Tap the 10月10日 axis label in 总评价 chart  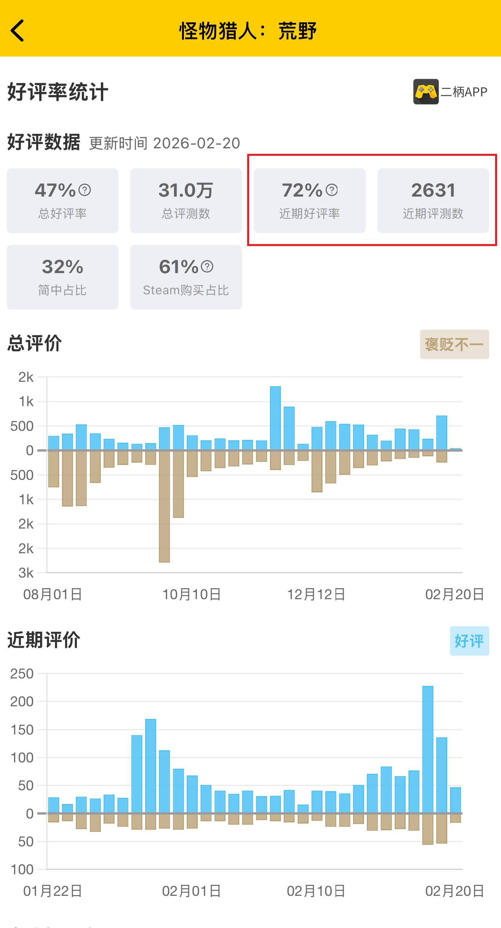191,594
